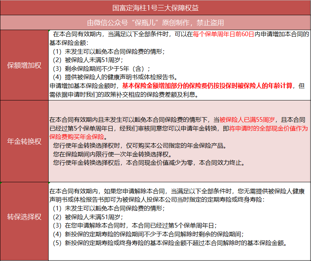The height and width of the screenshot is (261, 311).
Task: Click the line '已经过第5个保单周年日，经我们审核同意您可以申请年金转换'
Action: coord(133,129)
